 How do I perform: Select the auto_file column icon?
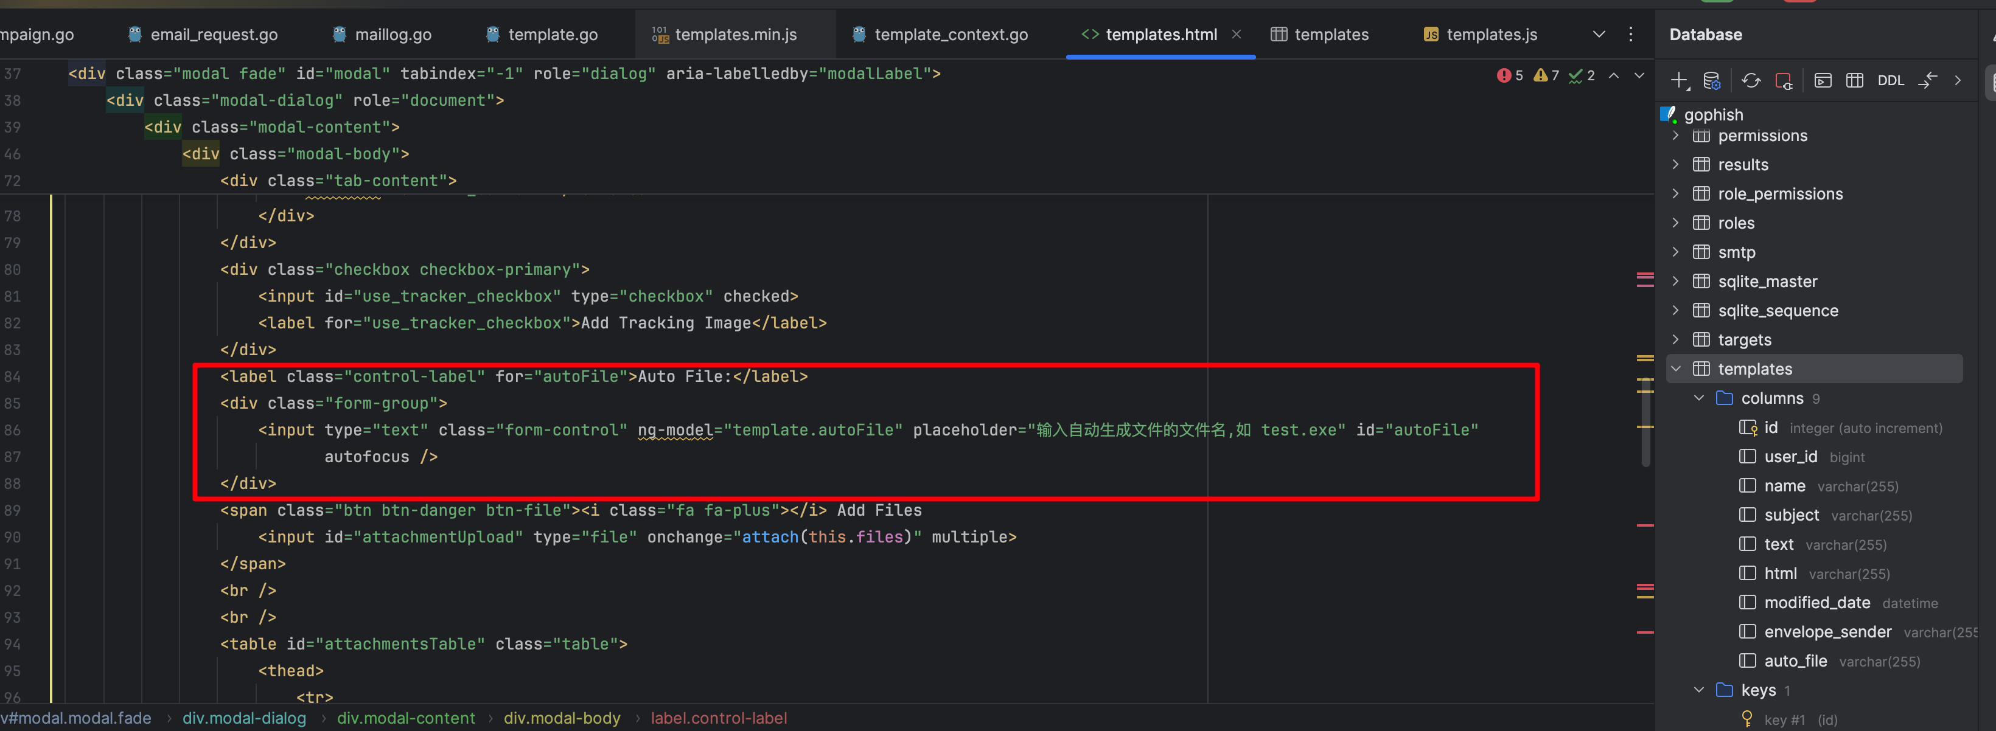1747,660
